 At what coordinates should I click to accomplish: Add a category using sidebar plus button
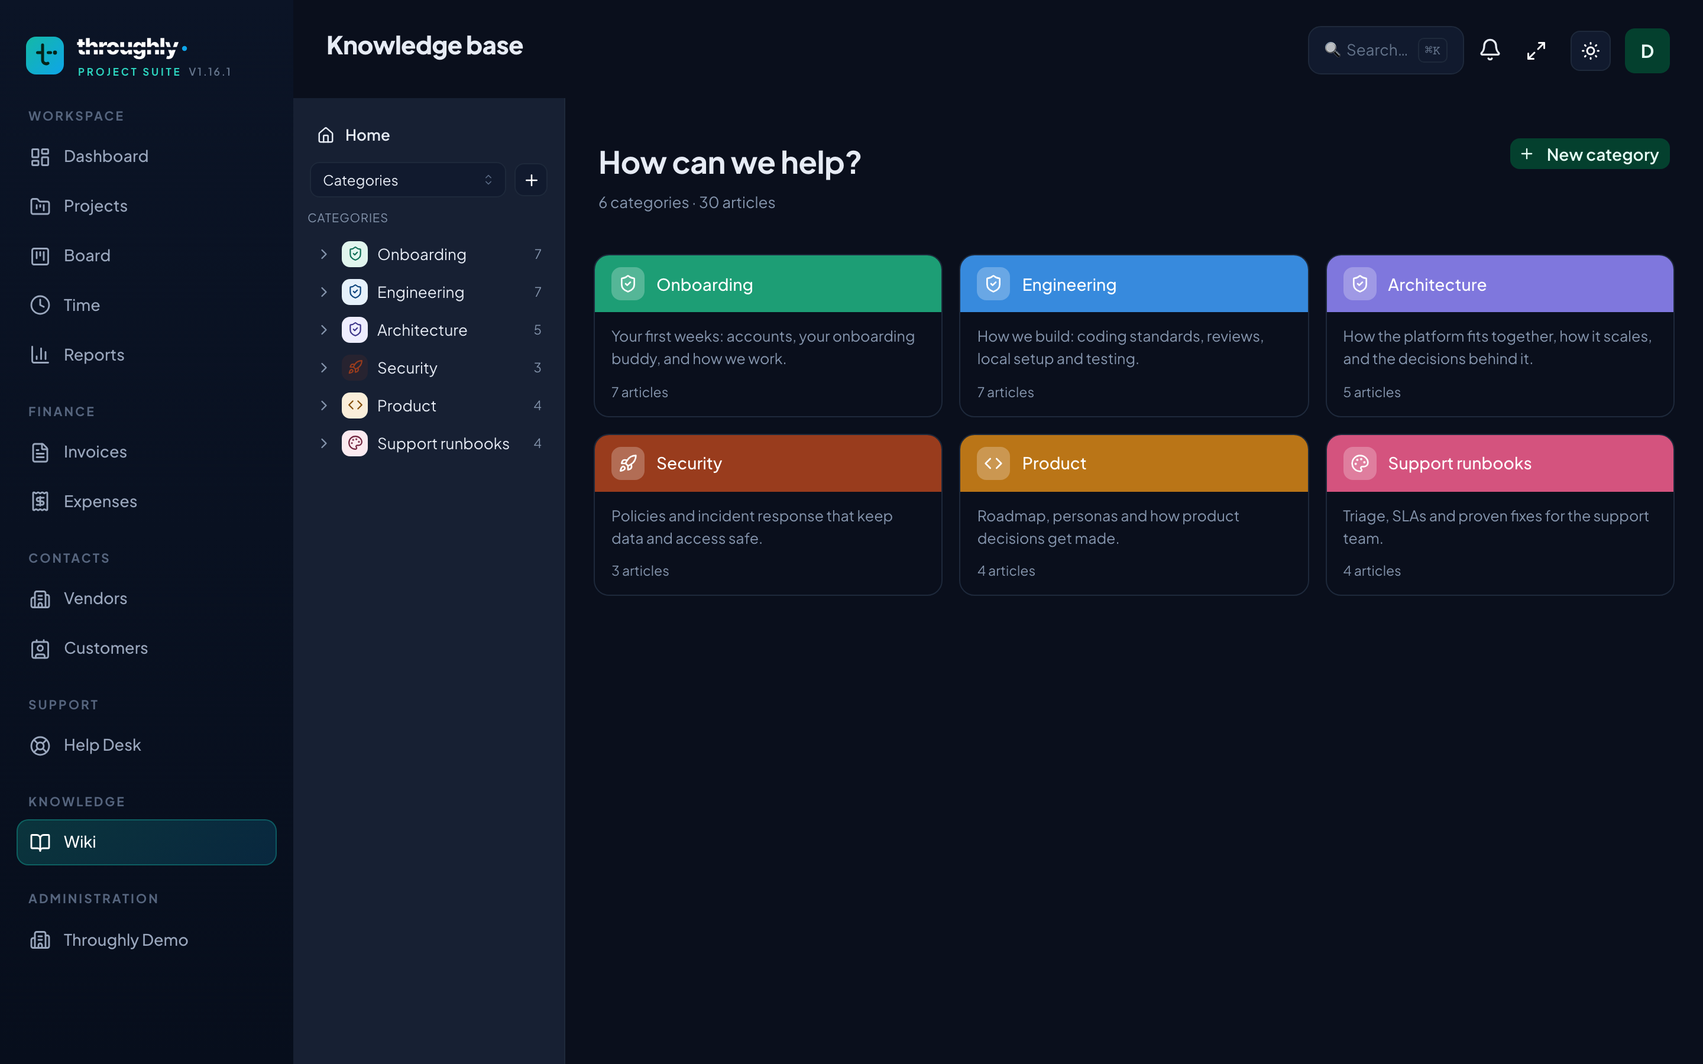point(530,180)
